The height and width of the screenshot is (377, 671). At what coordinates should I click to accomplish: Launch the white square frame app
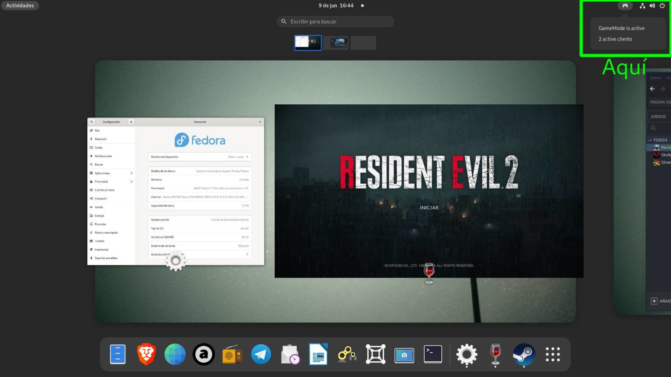point(376,354)
